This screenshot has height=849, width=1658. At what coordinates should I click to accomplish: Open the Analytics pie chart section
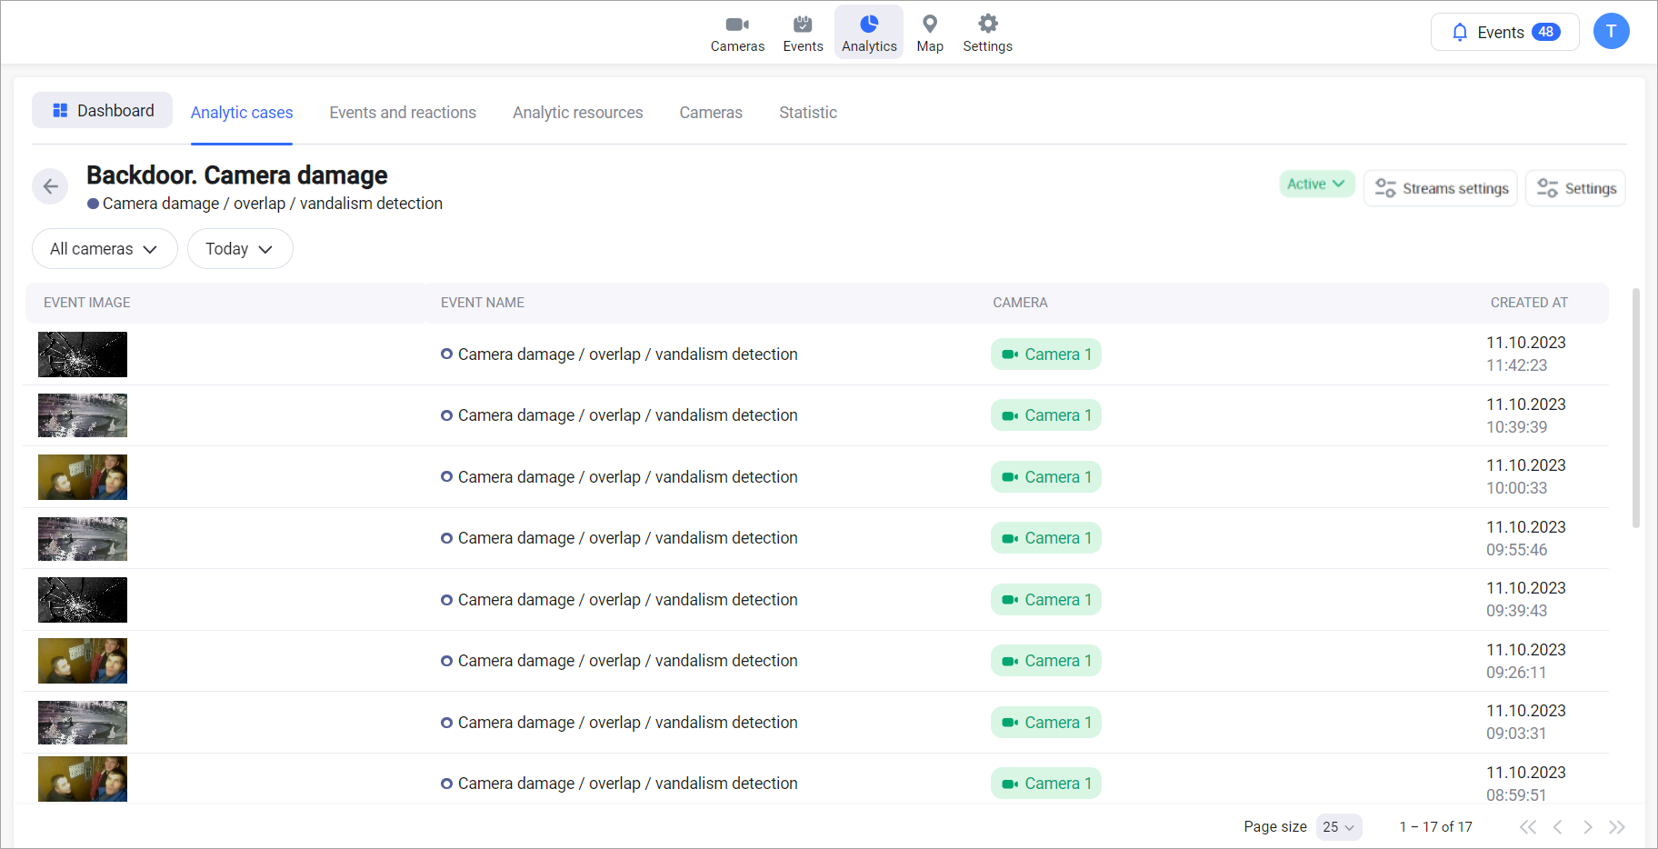[869, 33]
